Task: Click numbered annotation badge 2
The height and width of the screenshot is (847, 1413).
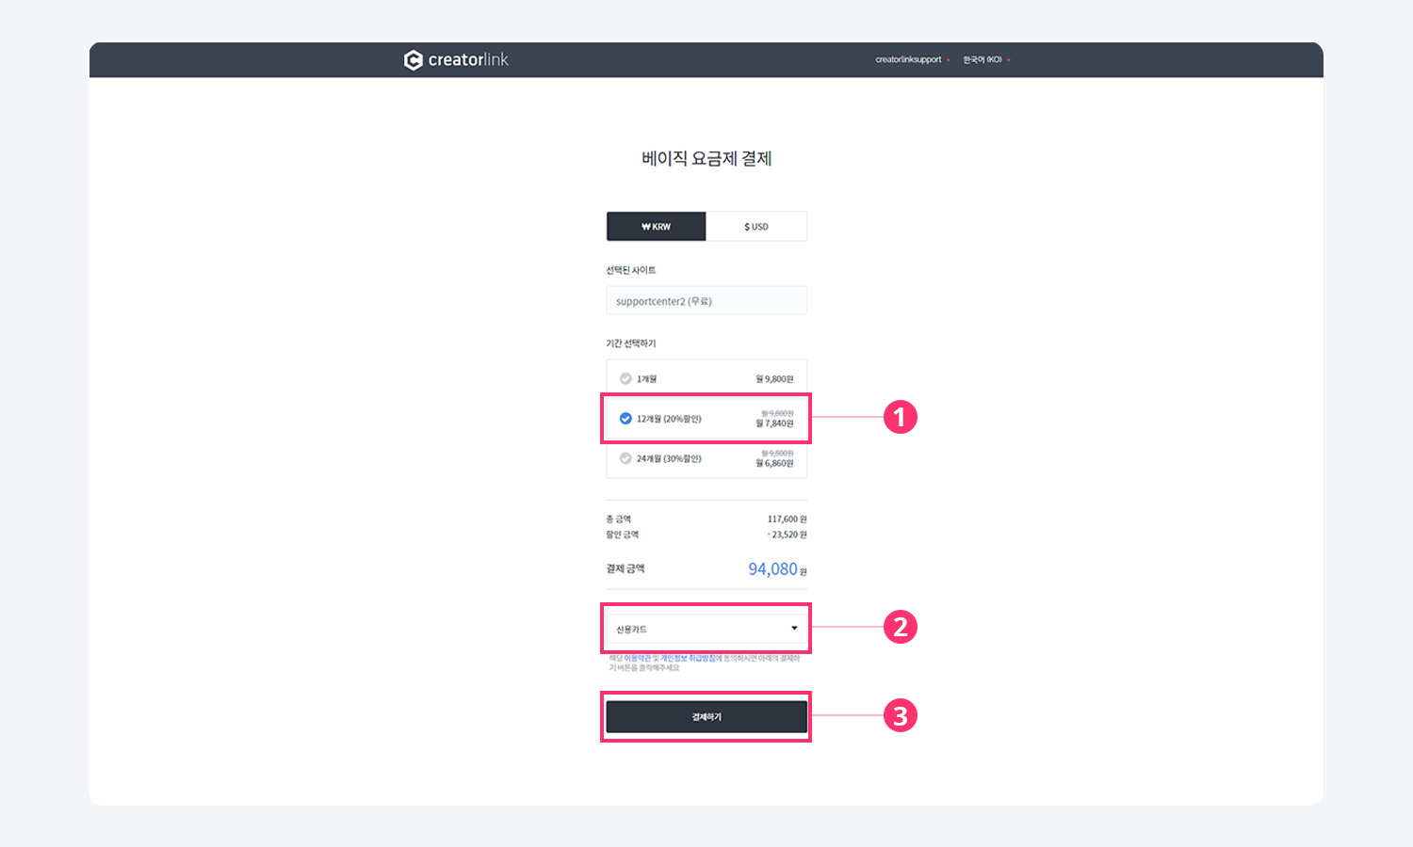Action: tap(900, 627)
